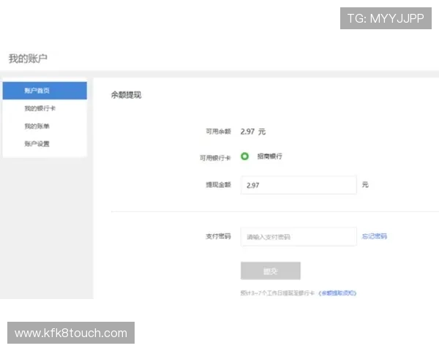Click the 可用银行卡 label
Screen dimensions: 439x351
(215, 158)
